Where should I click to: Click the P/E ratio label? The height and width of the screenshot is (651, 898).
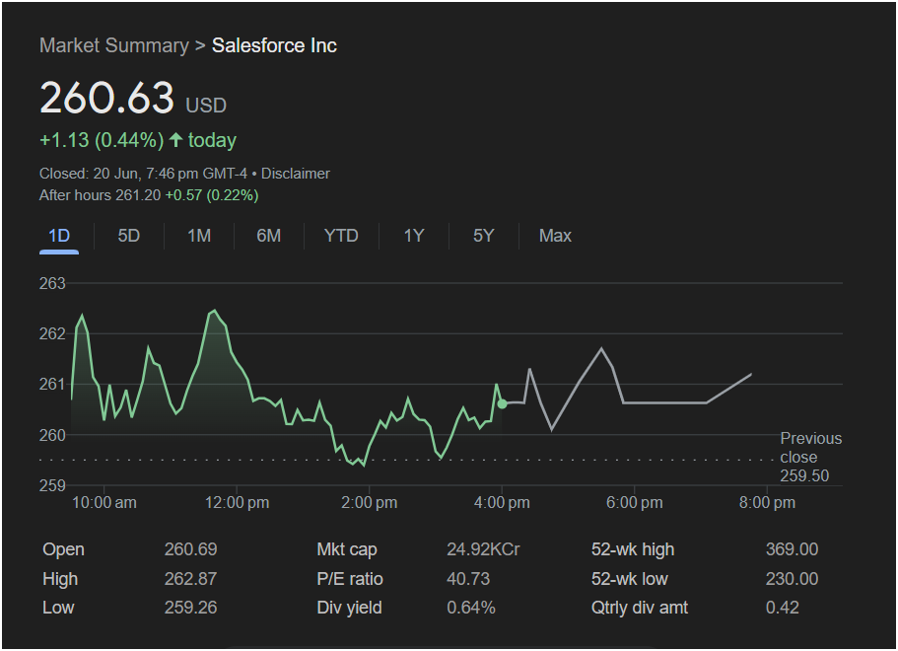[350, 579]
